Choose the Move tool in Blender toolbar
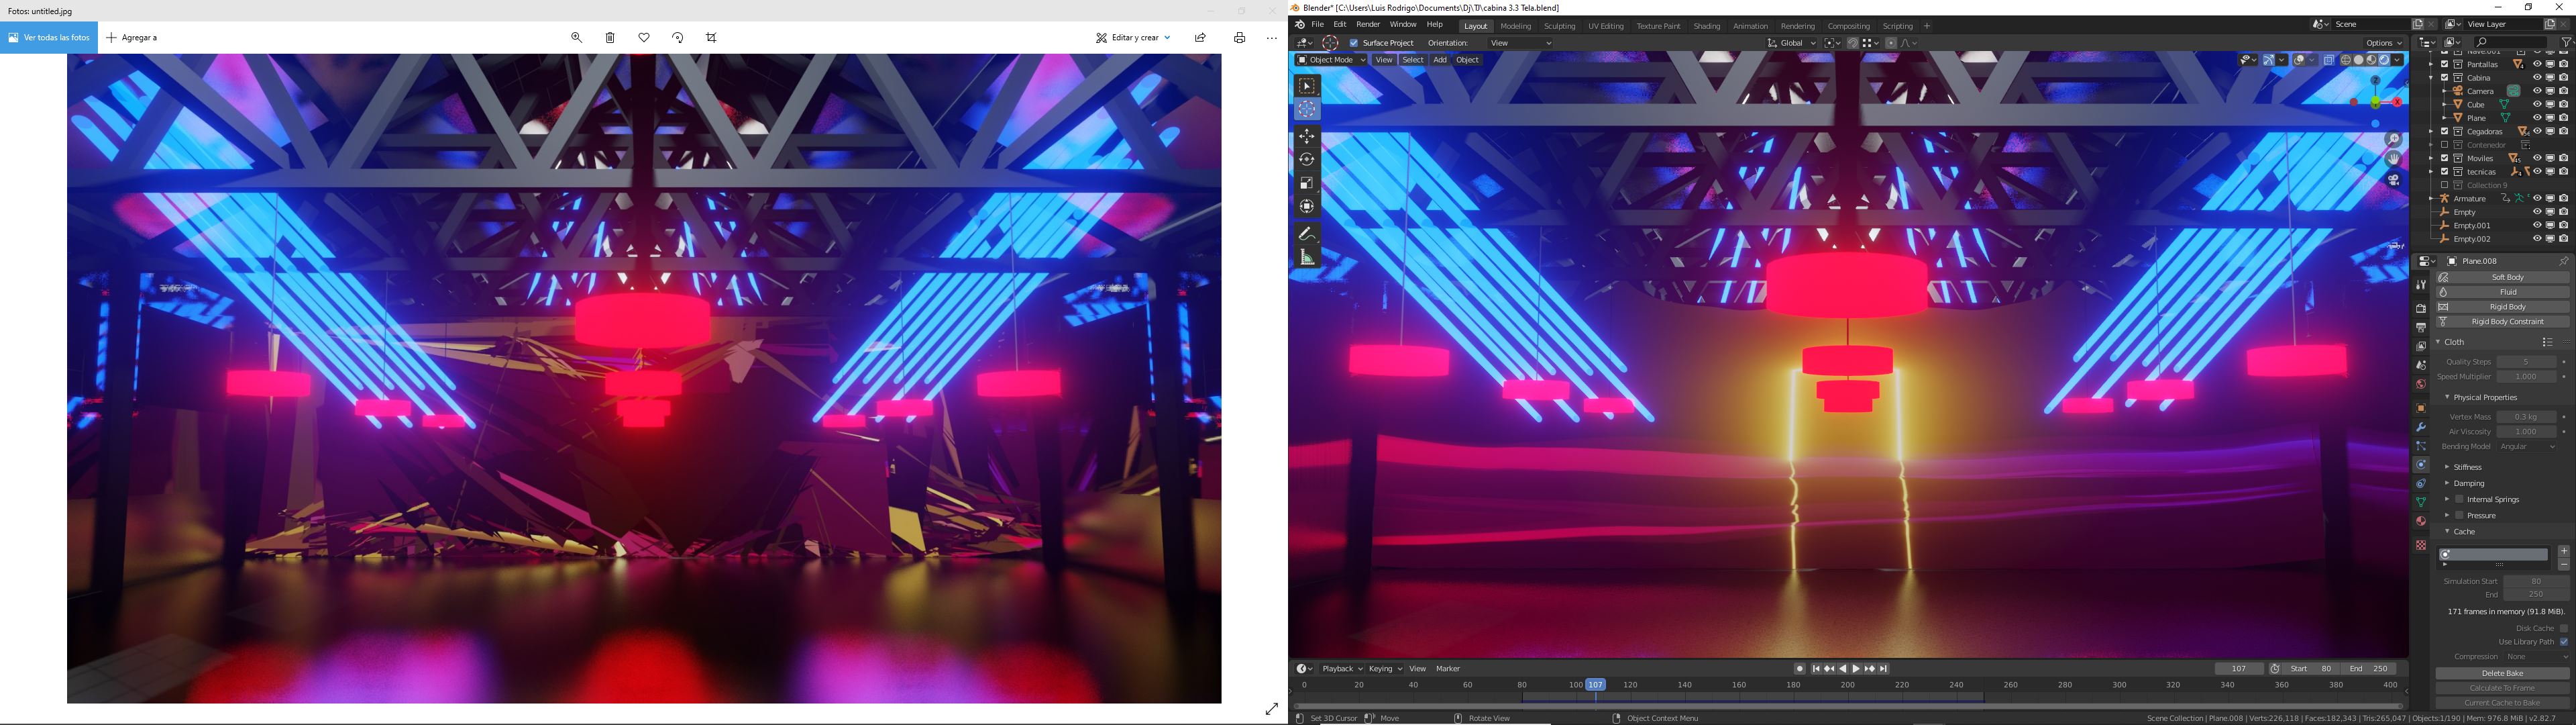 [1306, 136]
